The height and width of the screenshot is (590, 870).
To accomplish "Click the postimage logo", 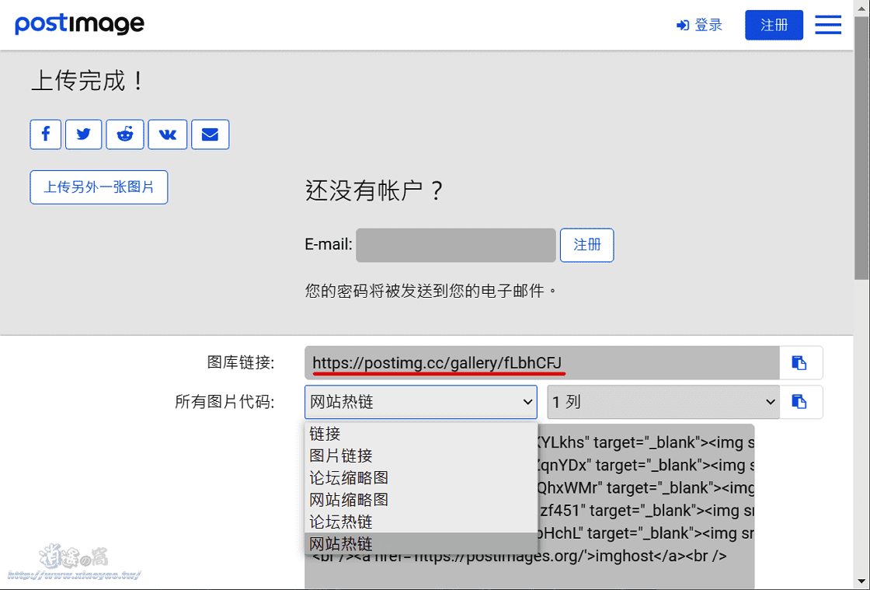I will pyautogui.click(x=79, y=24).
